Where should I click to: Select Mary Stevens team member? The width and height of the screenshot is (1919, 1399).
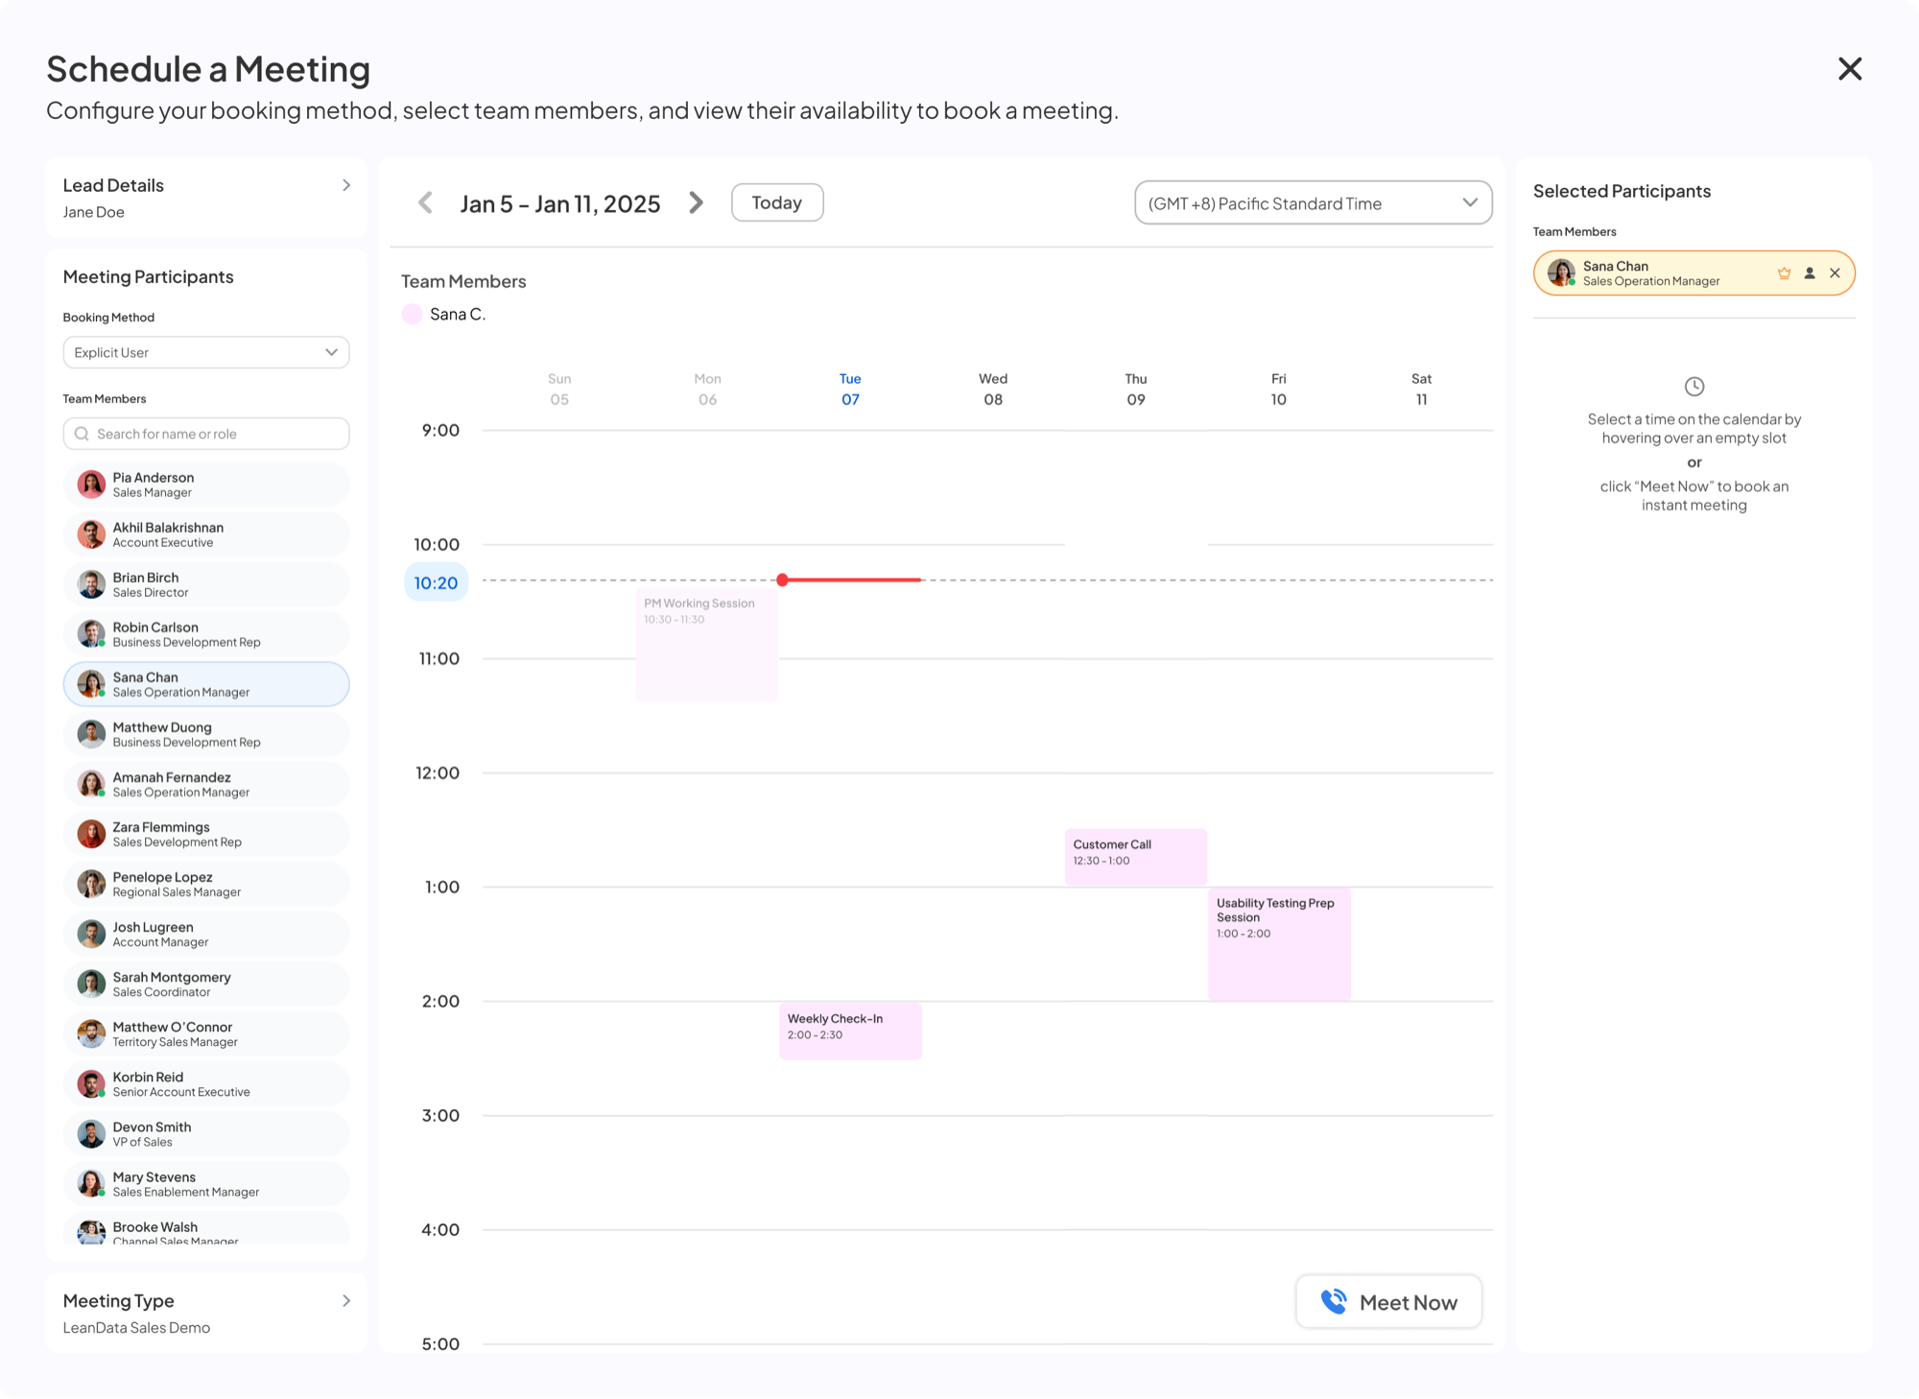tap(206, 1184)
